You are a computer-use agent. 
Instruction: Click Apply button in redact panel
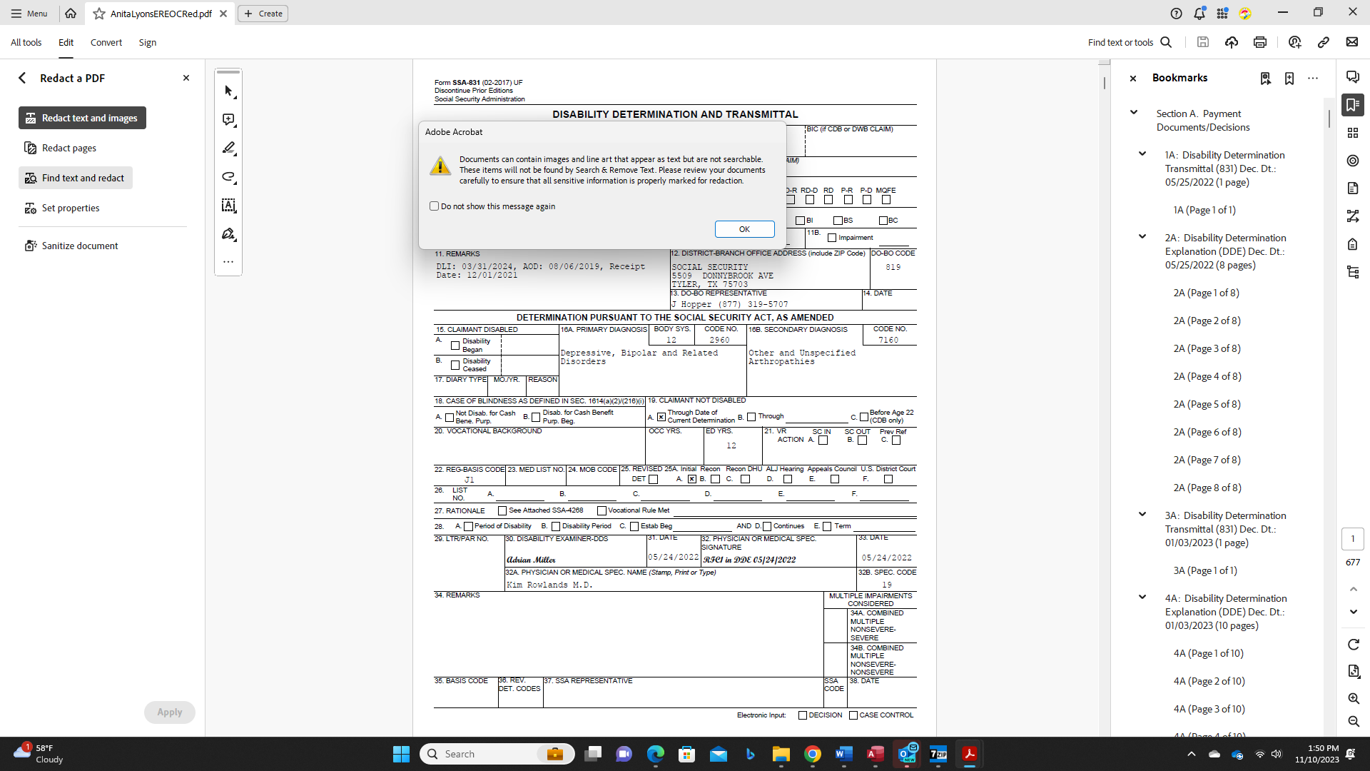(168, 712)
